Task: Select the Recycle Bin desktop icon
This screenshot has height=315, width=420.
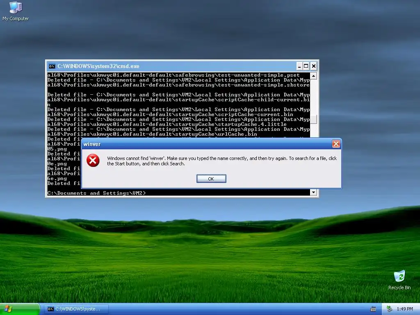Action: pyautogui.click(x=399, y=280)
